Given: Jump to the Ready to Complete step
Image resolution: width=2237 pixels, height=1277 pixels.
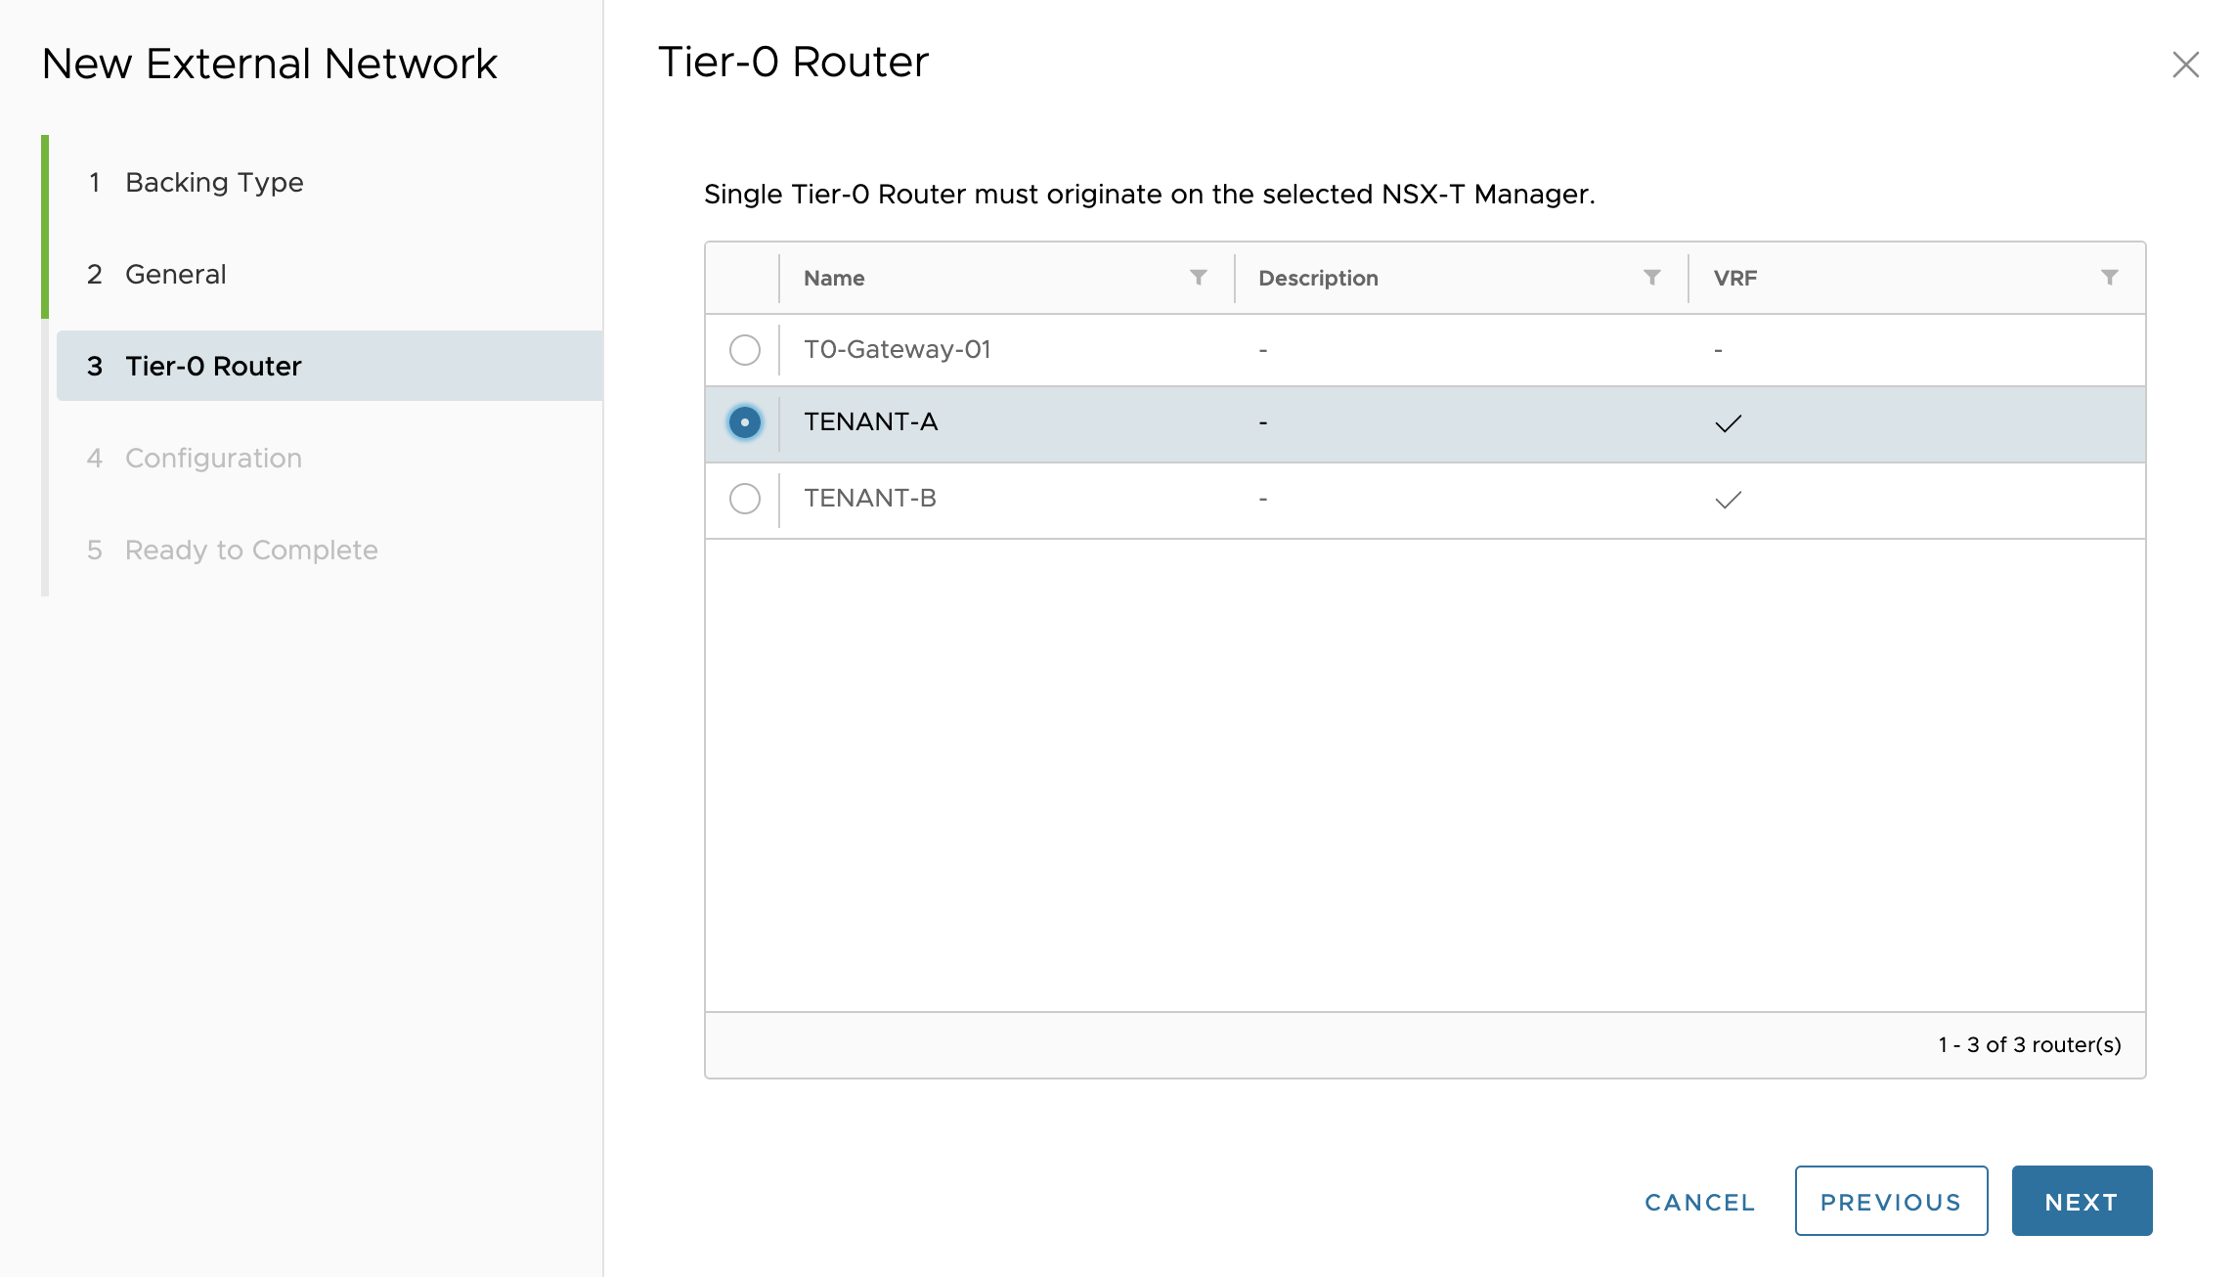Looking at the screenshot, I should pyautogui.click(x=251, y=550).
